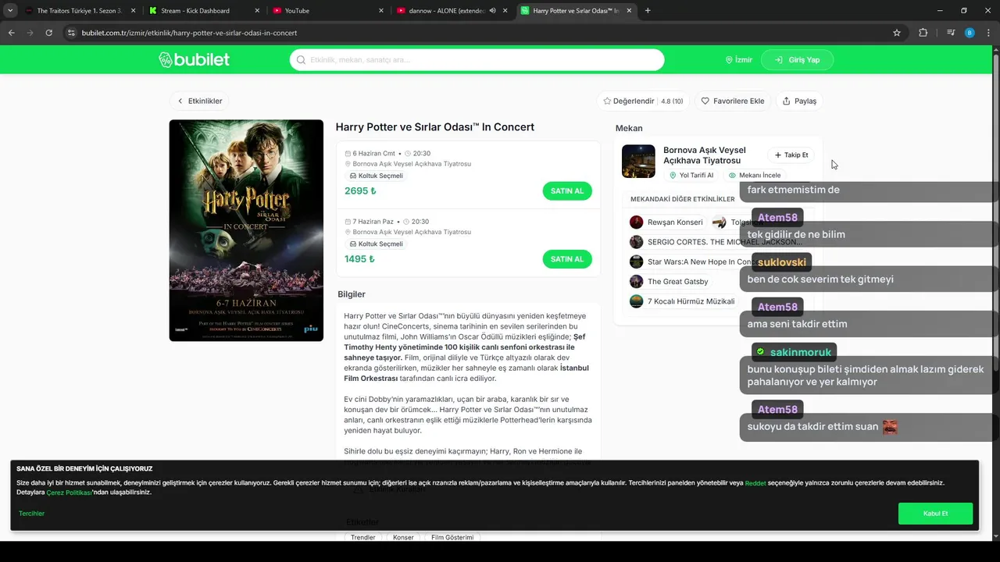Get directions with Yol Tarifi Al

click(691, 176)
